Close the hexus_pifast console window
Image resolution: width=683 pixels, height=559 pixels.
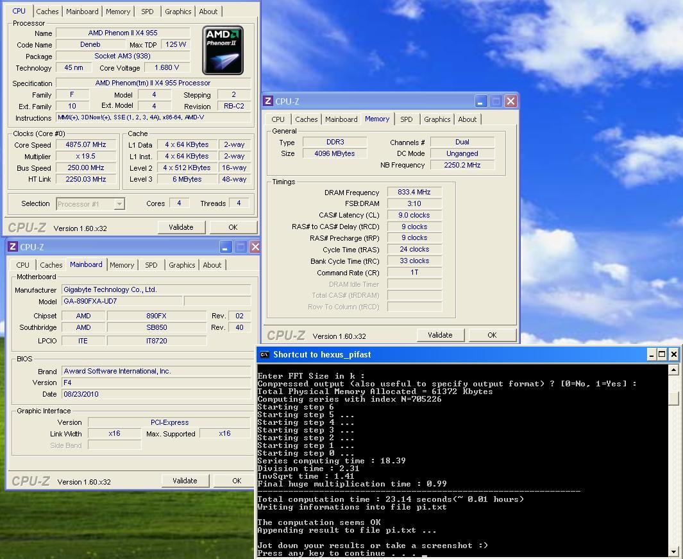click(x=674, y=354)
